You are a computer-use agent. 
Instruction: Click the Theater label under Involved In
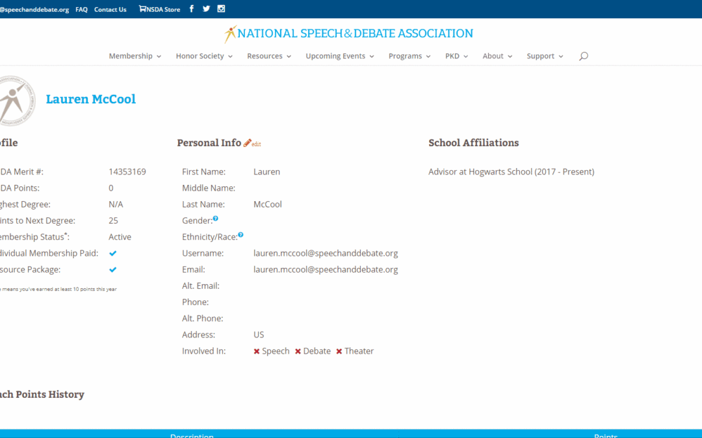coord(359,351)
